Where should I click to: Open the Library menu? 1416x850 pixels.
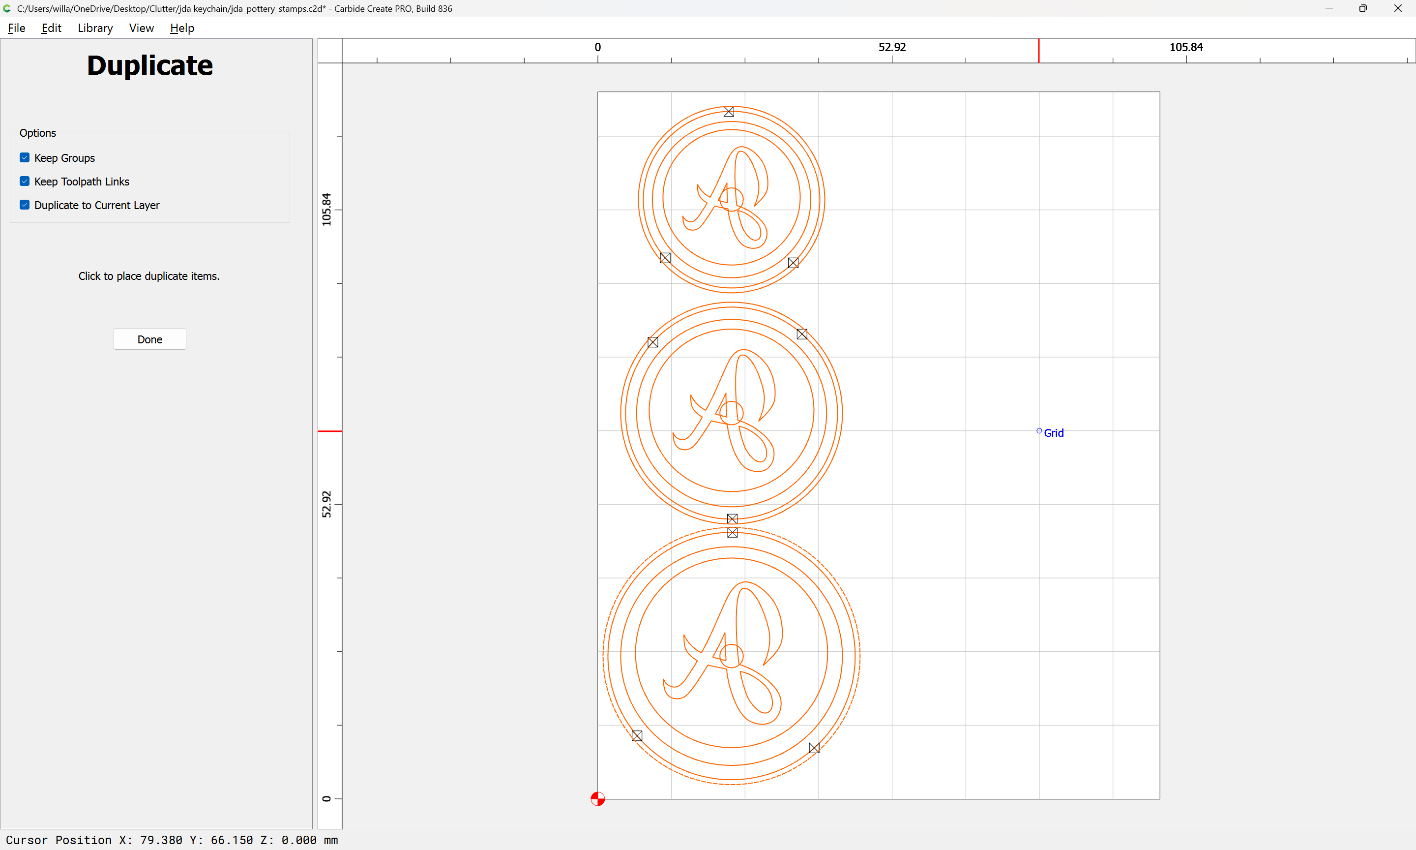pos(95,28)
